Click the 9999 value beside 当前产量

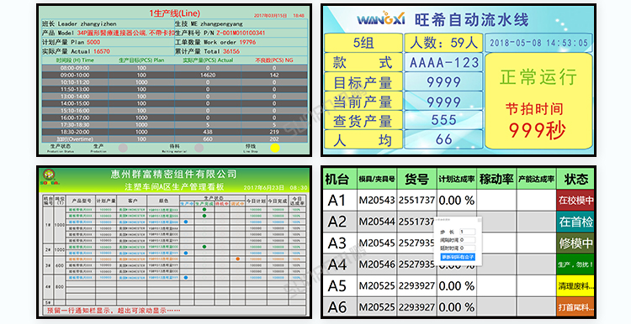pos(443,102)
